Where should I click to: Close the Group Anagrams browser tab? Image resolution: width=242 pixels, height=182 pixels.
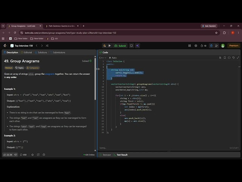tap(40, 26)
